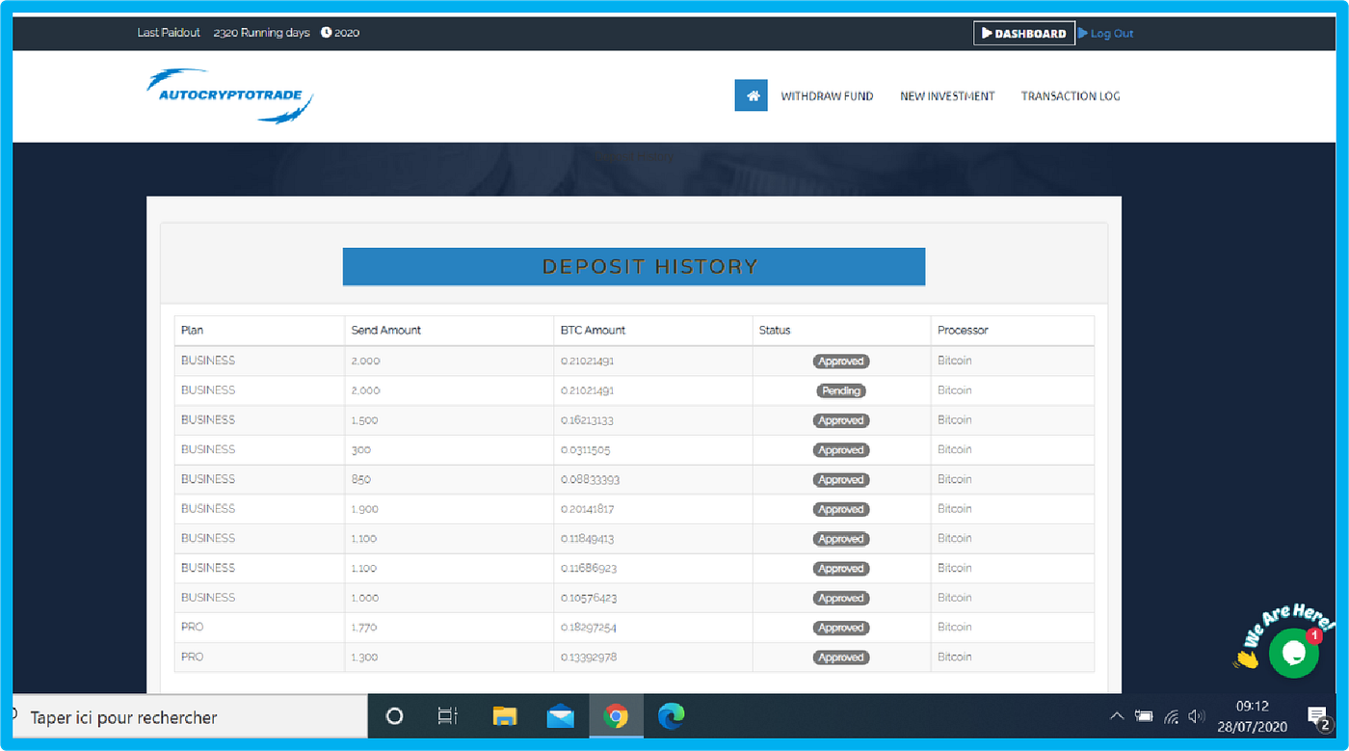The width and height of the screenshot is (1349, 751).
Task: Open the Transaction Log menu item
Action: (x=1071, y=96)
